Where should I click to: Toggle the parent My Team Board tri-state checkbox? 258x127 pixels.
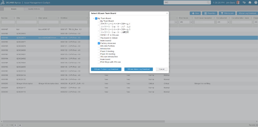[x=96, y=18]
